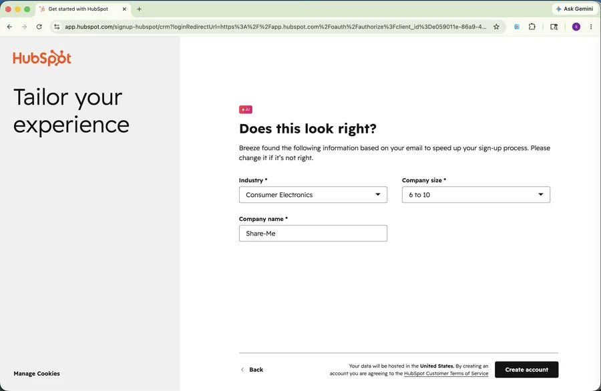This screenshot has width=601, height=391.
Task: Open the Extensions puzzle icon
Action: pos(532,27)
